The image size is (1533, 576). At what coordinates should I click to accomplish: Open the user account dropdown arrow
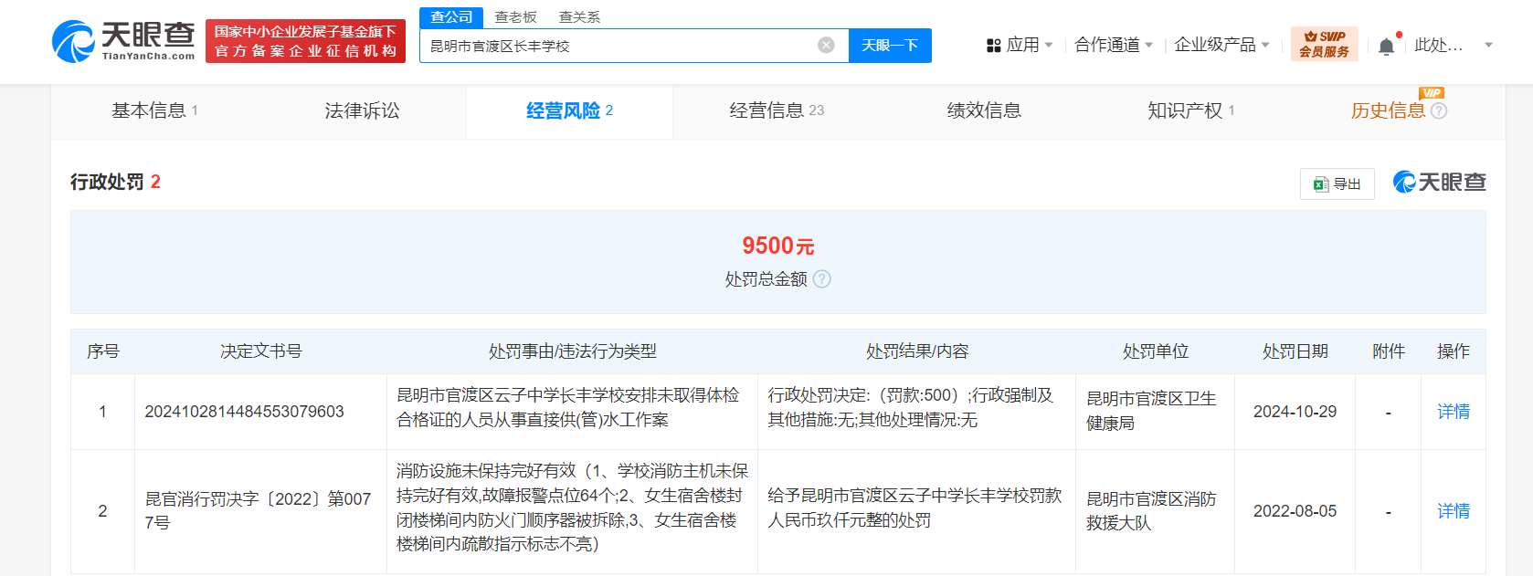pyautogui.click(x=1488, y=45)
